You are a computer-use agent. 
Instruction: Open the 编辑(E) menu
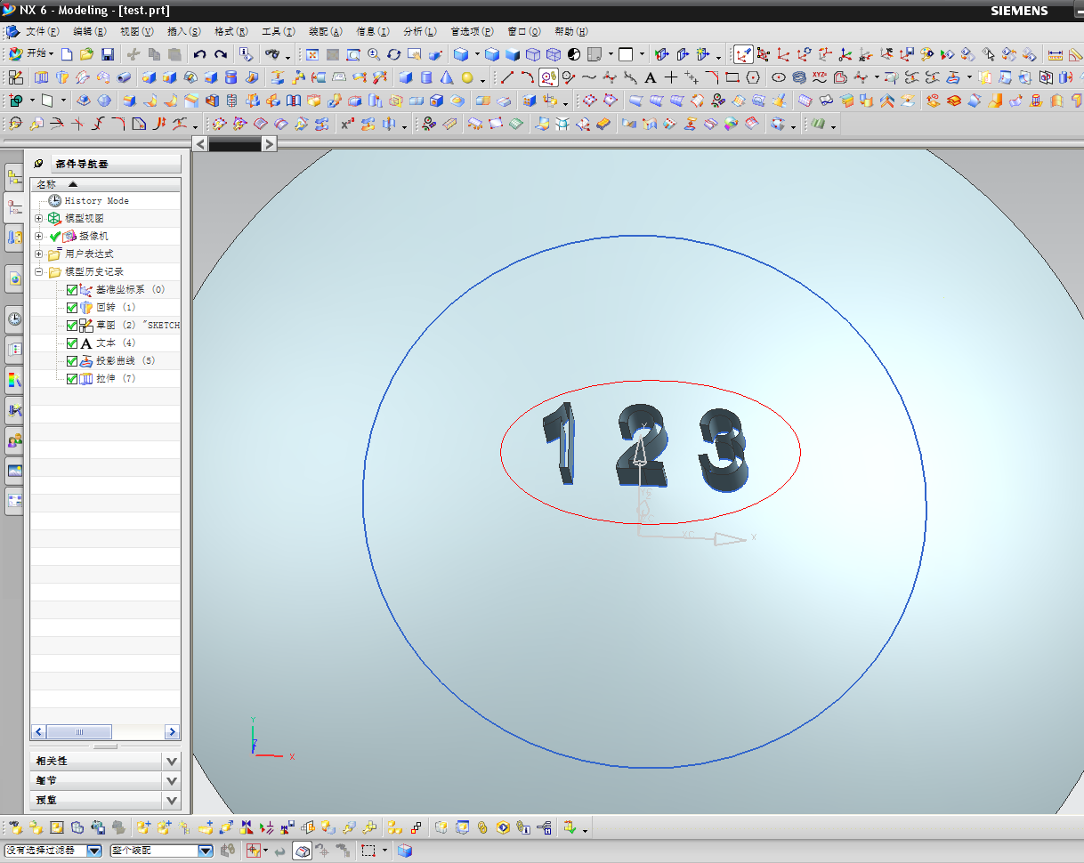[x=90, y=32]
